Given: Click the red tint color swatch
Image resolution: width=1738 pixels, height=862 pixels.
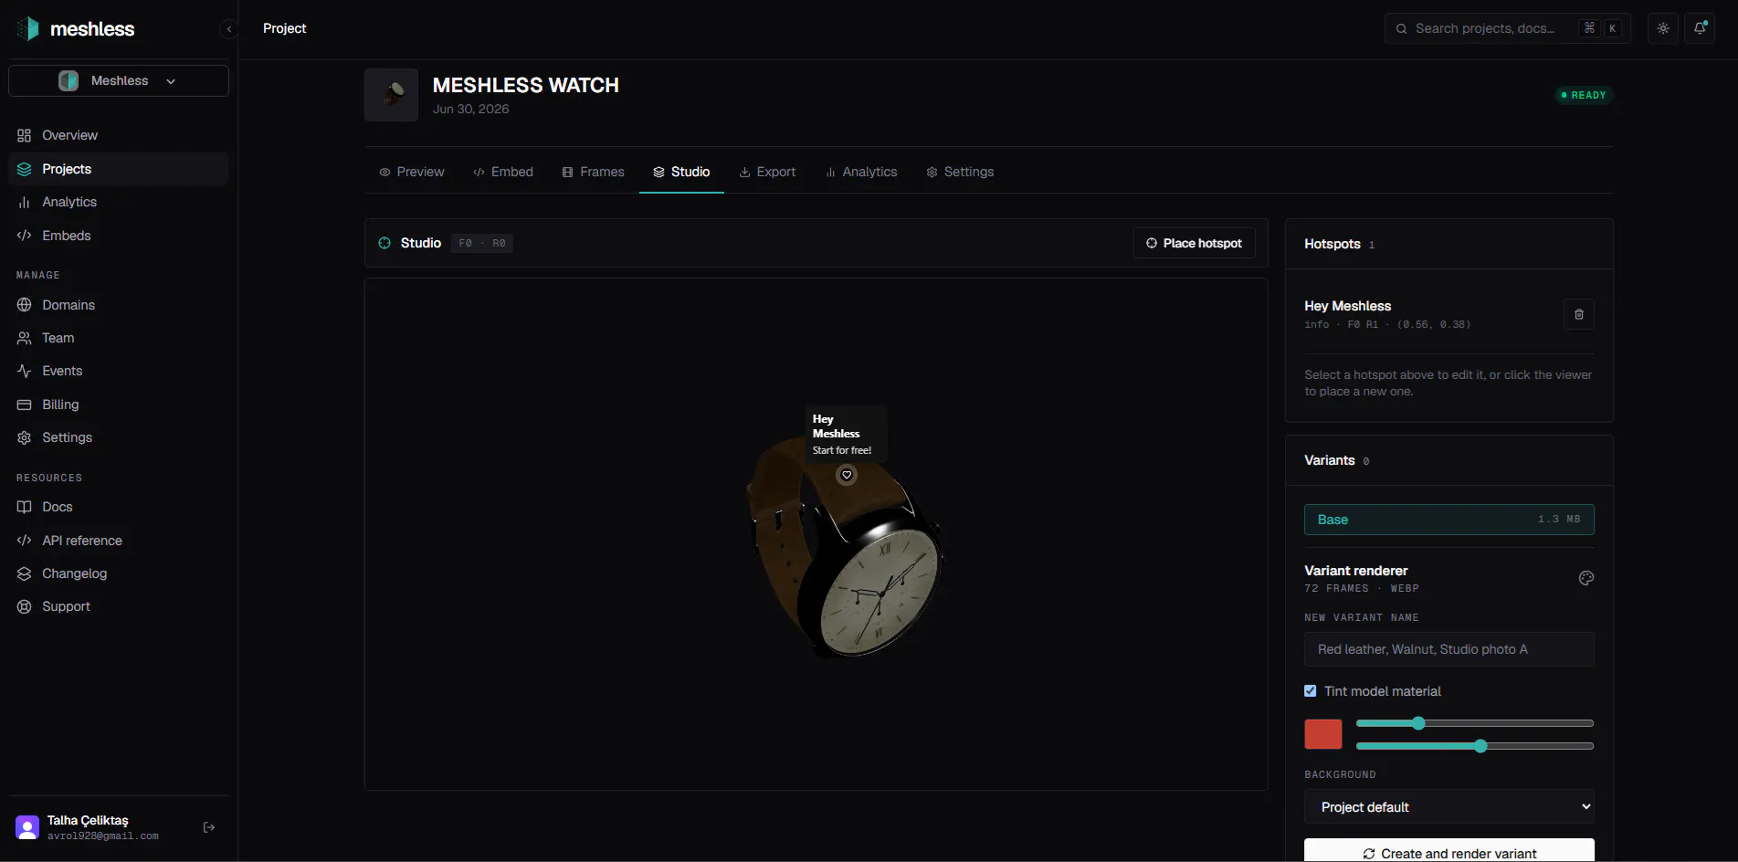Looking at the screenshot, I should click(x=1323, y=734).
